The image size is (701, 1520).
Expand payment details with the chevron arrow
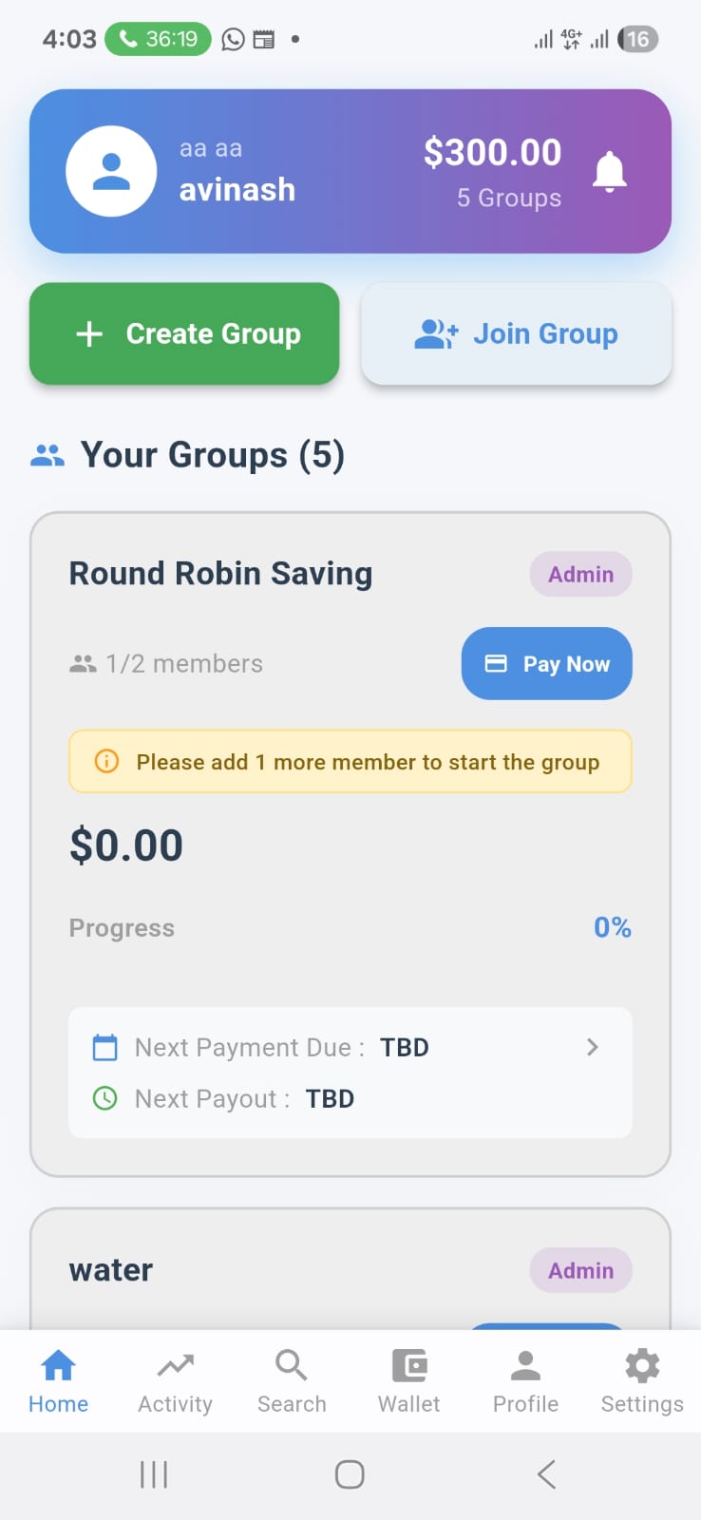pos(593,1047)
